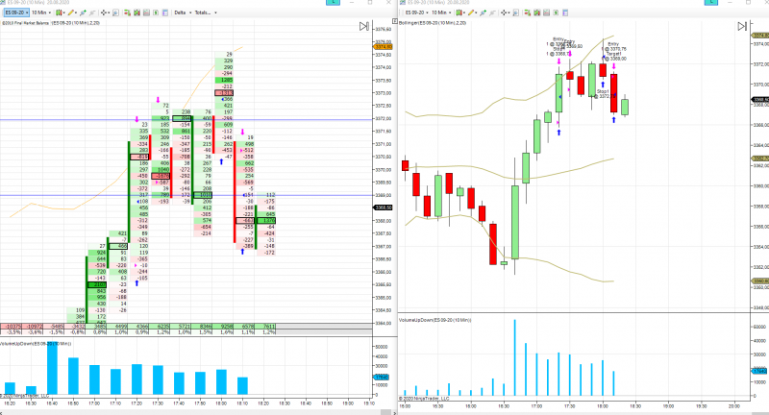Open Data Series icon in left chart toolbar

point(136,12)
